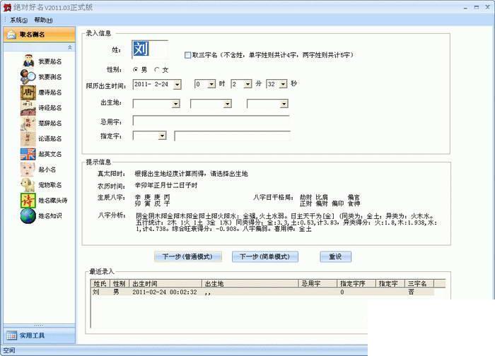The width and height of the screenshot is (495, 356).
Task: Collapse the 取名测名 sidebar section chevron
Action: pyautogui.click(x=70, y=47)
